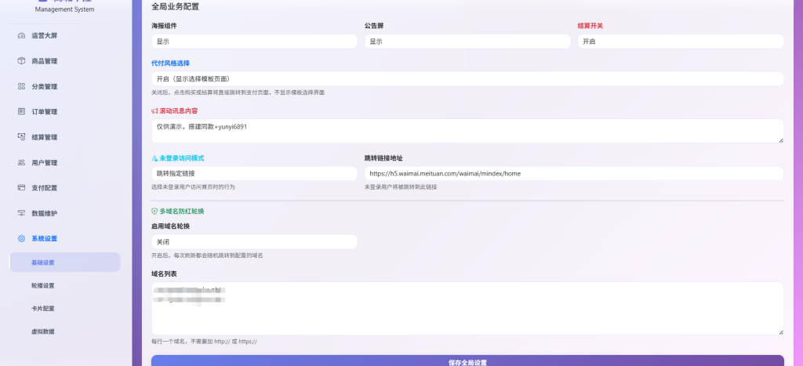Click the 结算管理 icon in sidebar

click(21, 137)
